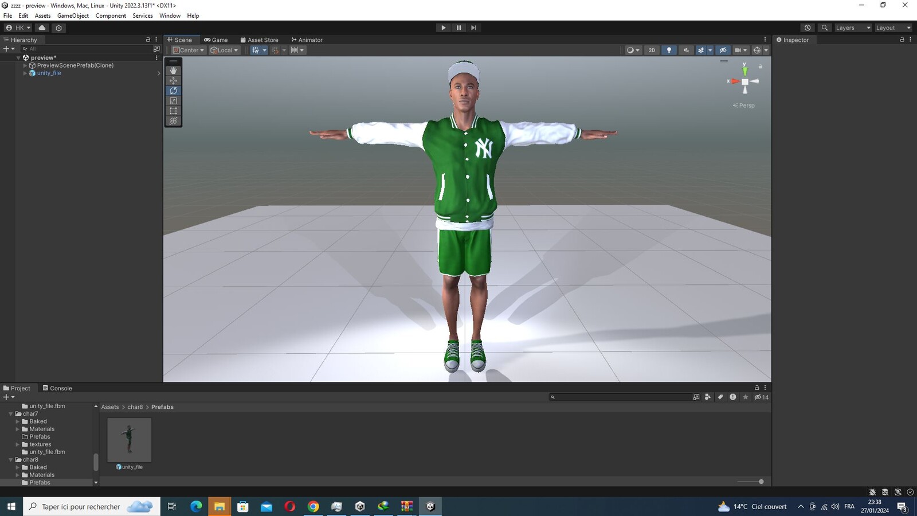The image size is (917, 516).
Task: Switch to the Game tab
Action: click(x=216, y=40)
